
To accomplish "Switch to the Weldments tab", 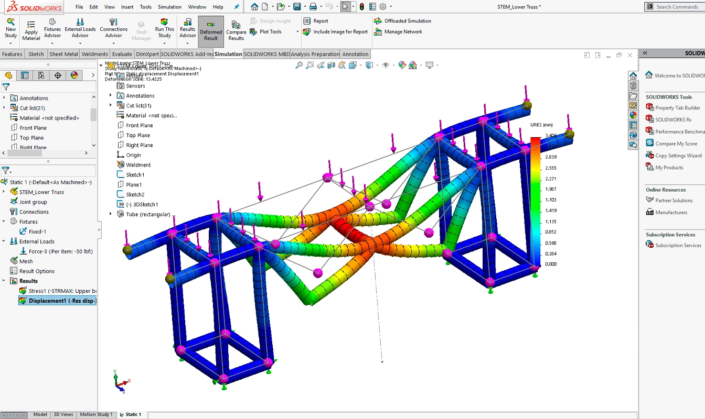I will [x=95, y=54].
